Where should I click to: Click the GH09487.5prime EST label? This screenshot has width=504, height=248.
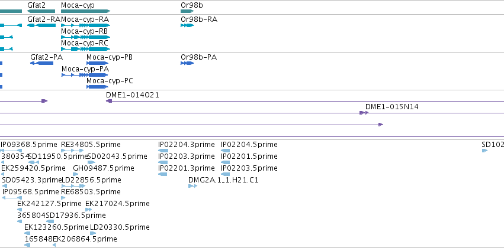click(104, 168)
